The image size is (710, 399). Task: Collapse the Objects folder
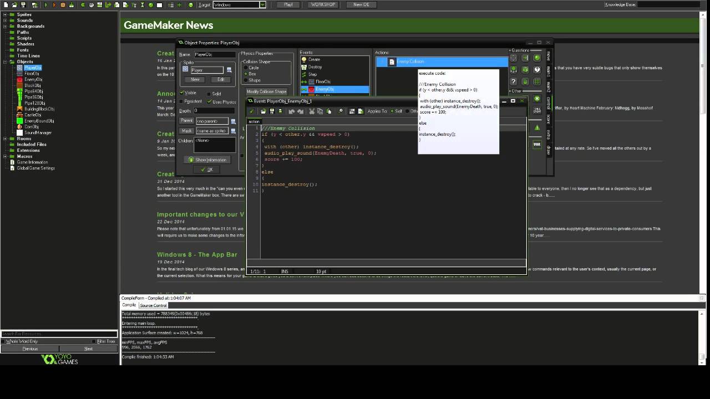coord(5,62)
